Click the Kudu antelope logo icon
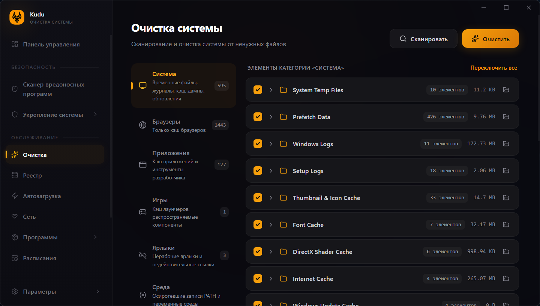Image resolution: width=540 pixels, height=306 pixels. (17, 17)
